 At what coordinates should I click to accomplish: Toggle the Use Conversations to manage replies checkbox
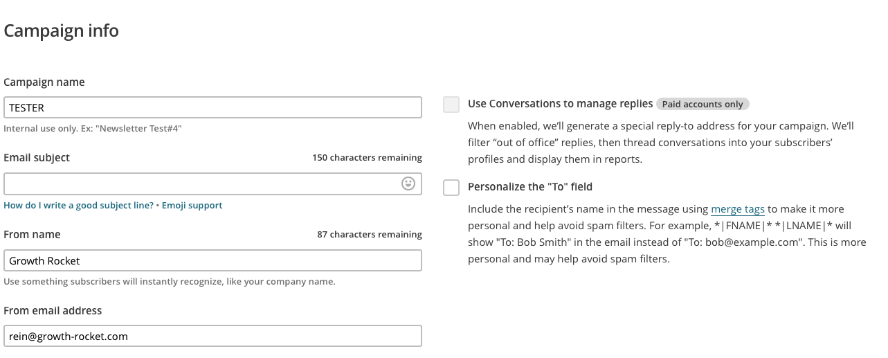click(x=451, y=105)
